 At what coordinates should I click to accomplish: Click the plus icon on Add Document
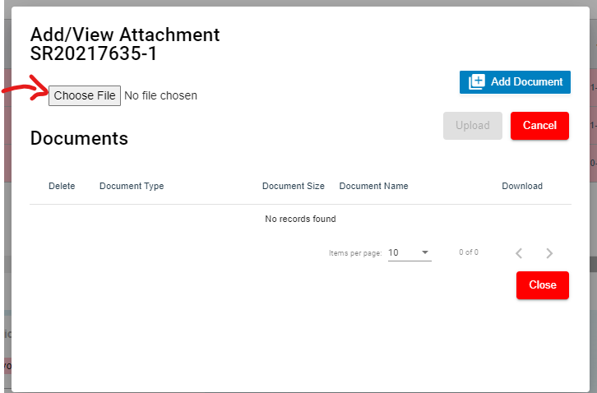(x=477, y=82)
